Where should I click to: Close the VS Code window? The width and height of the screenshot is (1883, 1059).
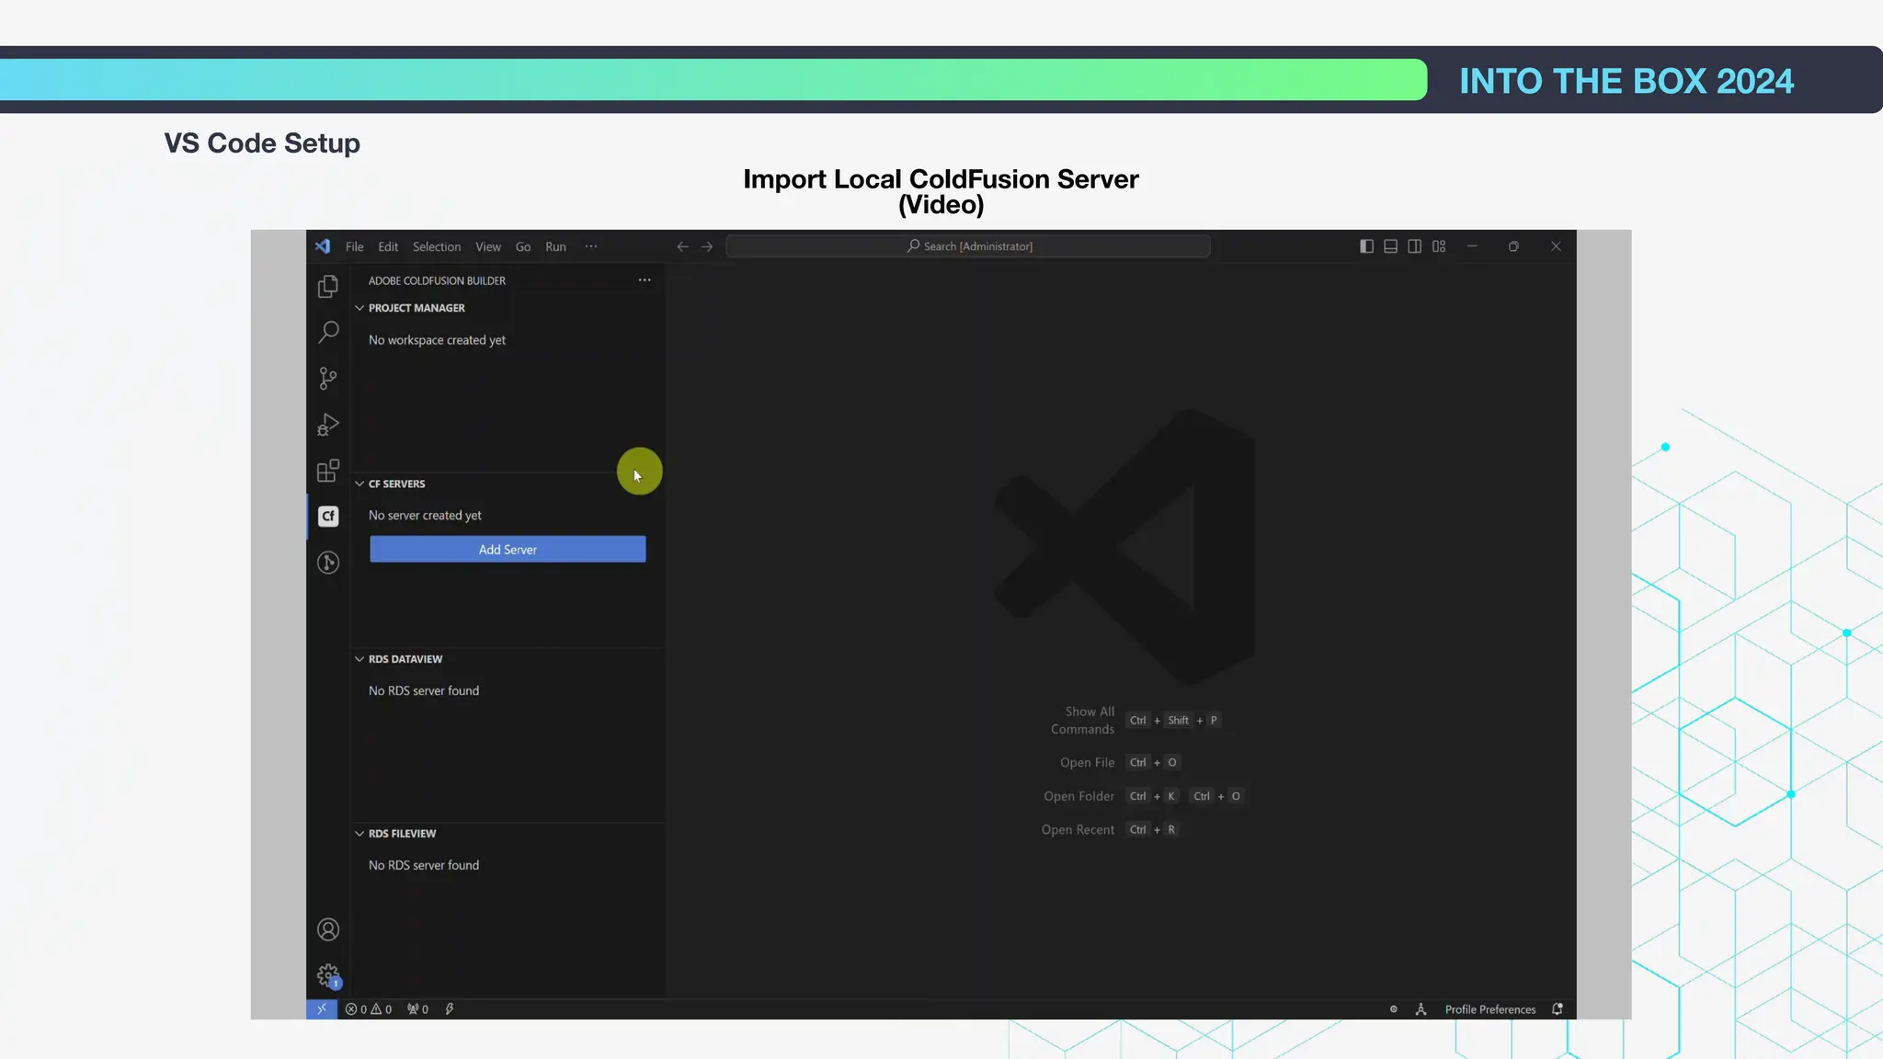(1556, 246)
